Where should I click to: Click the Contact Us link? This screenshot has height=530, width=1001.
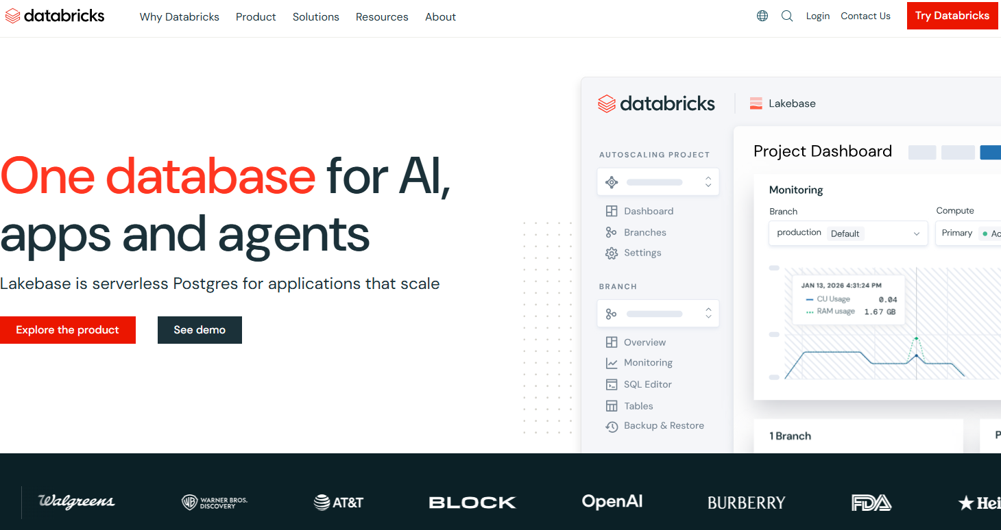tap(866, 16)
